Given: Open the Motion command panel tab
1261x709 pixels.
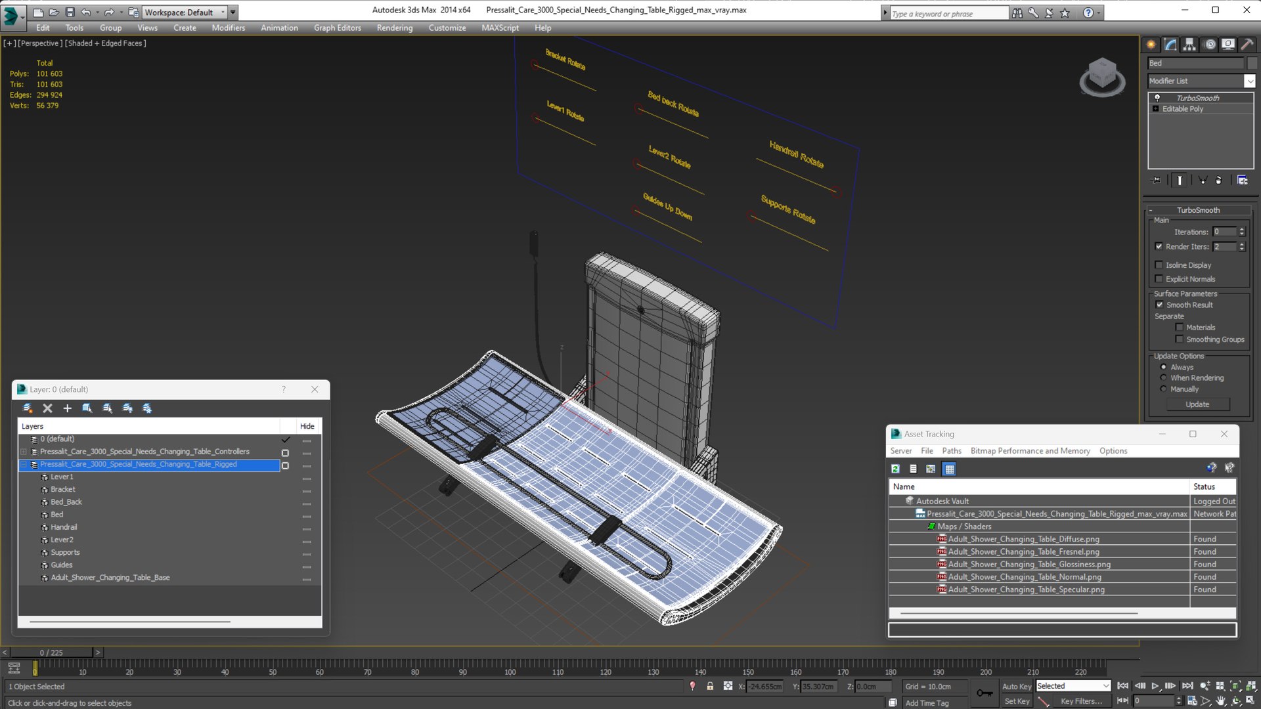Looking at the screenshot, I should 1209,45.
